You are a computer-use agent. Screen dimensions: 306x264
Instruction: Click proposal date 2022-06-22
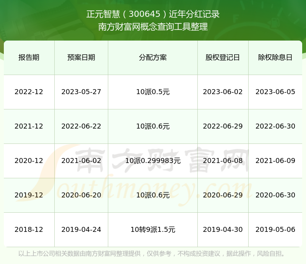click(81, 126)
